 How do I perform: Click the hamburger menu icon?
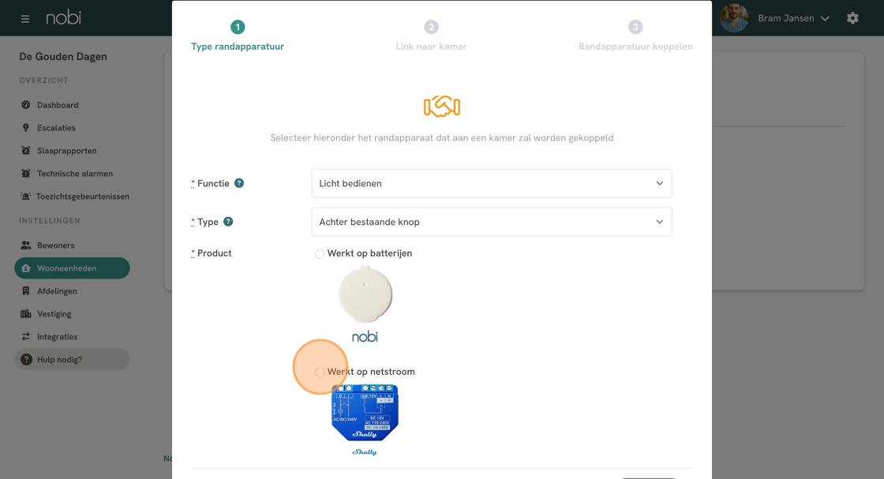click(x=25, y=18)
